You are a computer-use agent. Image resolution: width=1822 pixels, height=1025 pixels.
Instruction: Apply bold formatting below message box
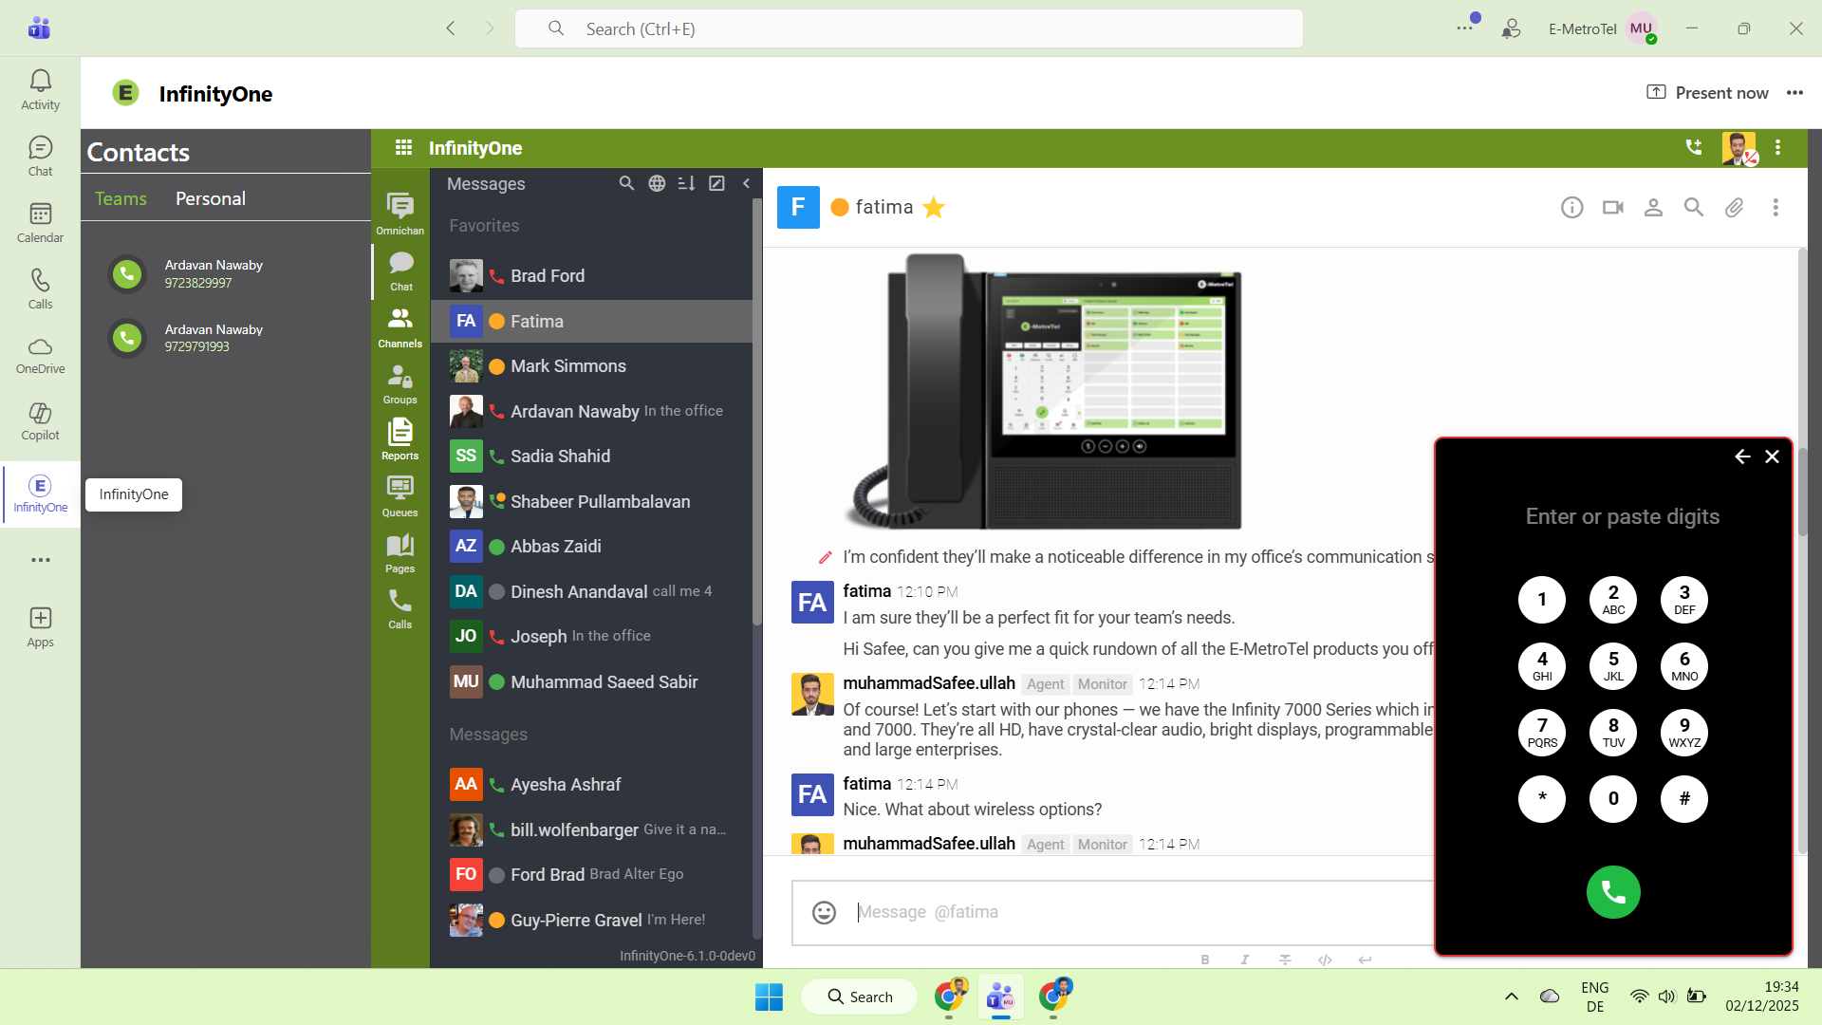click(x=1205, y=960)
